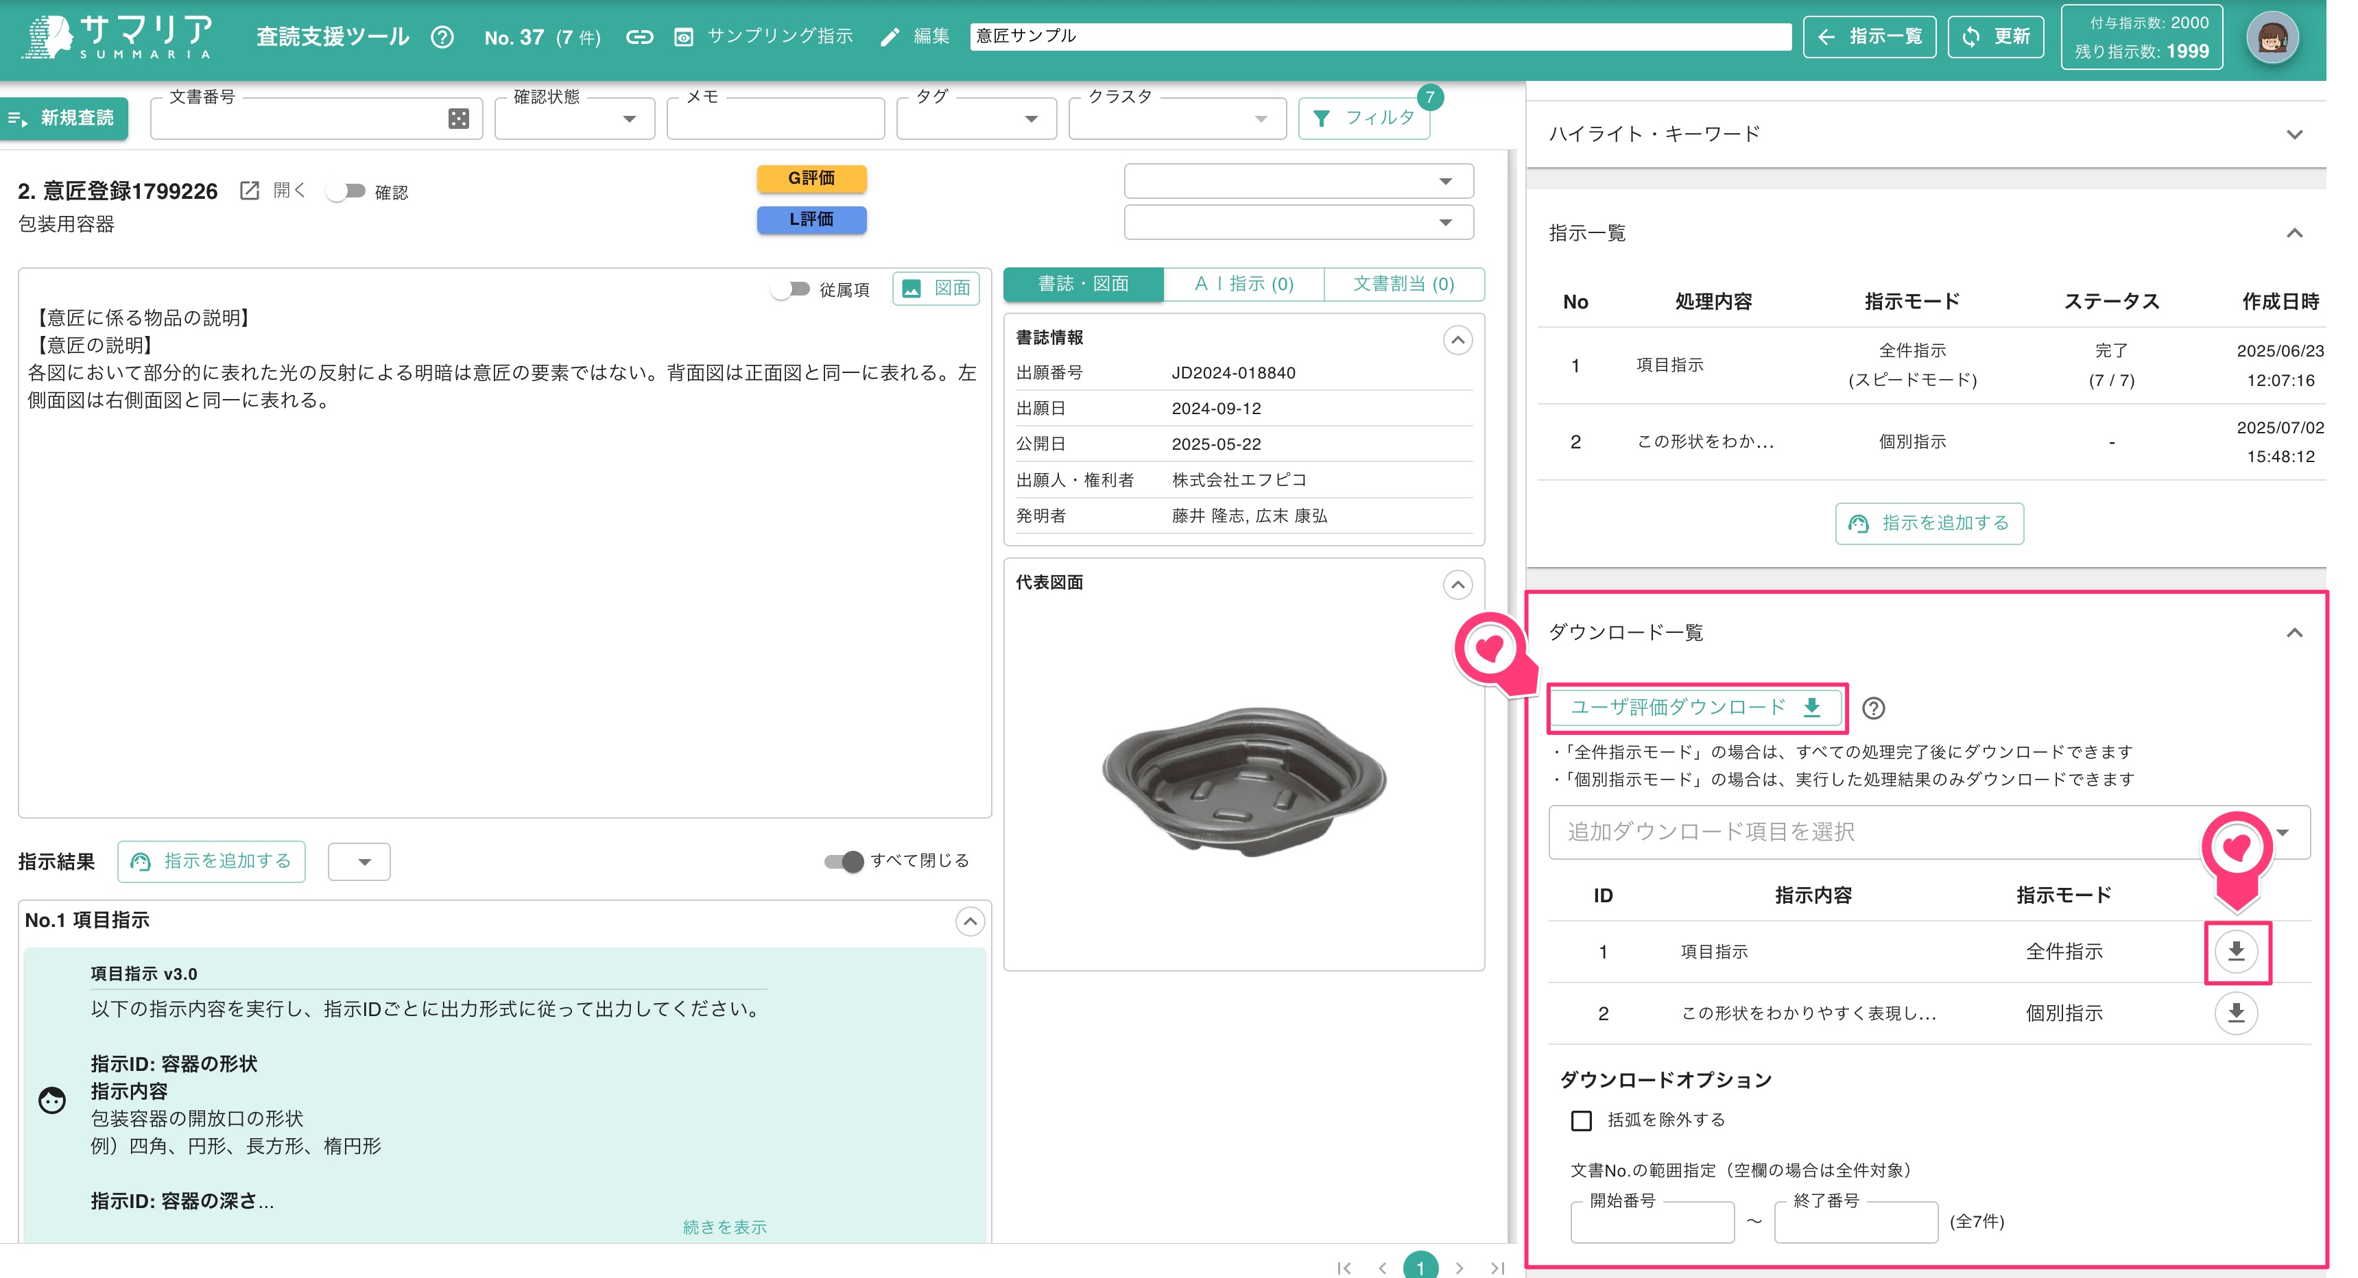
Task: Open the タグ dropdown
Action: click(976, 118)
